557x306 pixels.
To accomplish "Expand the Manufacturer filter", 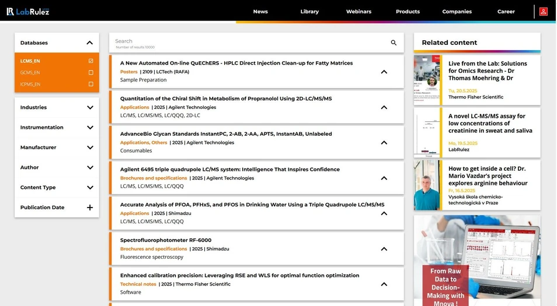I will [90, 147].
